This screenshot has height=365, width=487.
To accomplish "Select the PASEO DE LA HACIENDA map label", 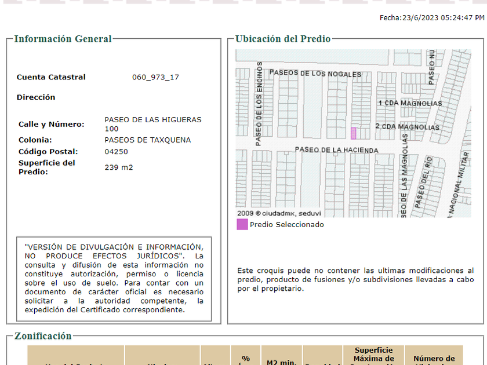I will tap(336, 150).
